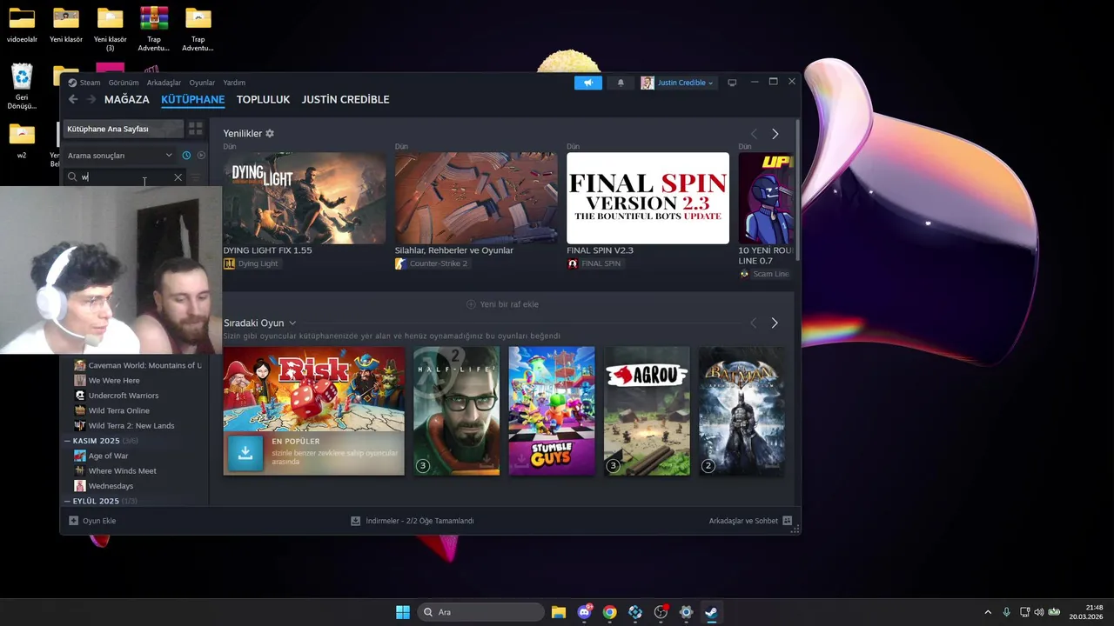Switch to Big Picture mode monitor icon
Viewport: 1114px width, 626px height.
(x=732, y=83)
